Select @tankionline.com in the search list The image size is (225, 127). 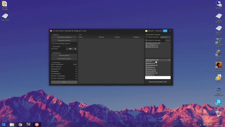point(152,47)
